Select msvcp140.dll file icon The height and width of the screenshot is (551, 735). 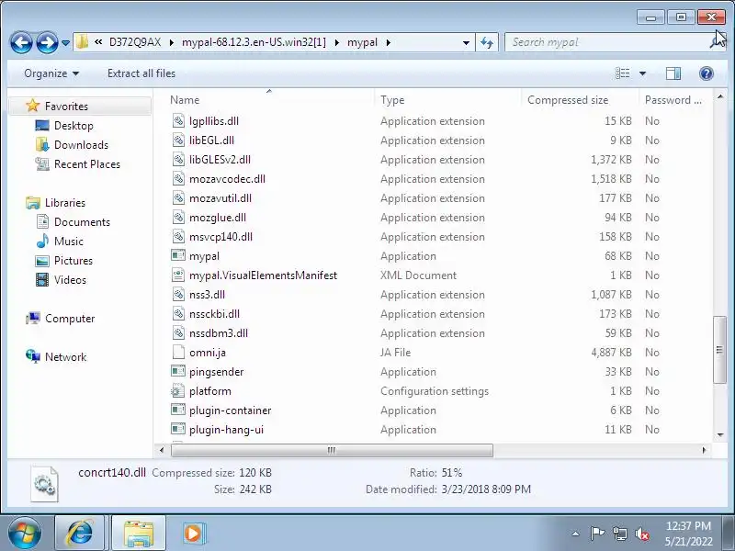pyautogui.click(x=178, y=236)
